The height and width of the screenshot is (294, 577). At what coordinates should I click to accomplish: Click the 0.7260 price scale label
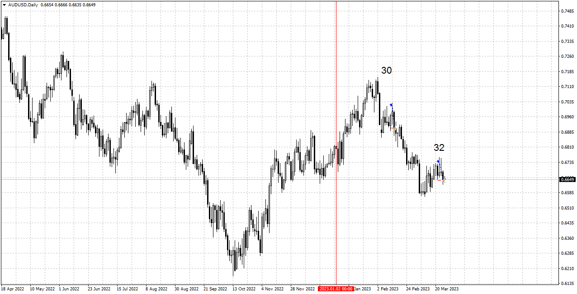567,56
